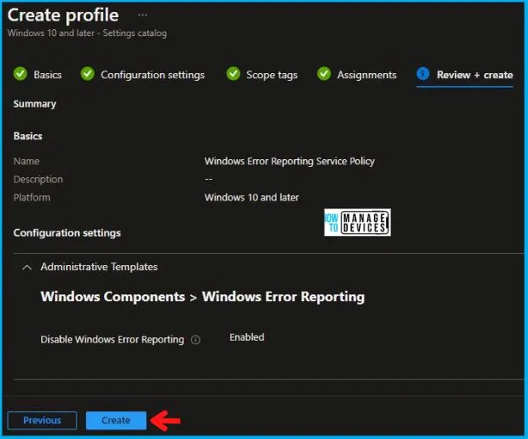This screenshot has height=439, width=528.
Task: Click the green checkmark icon for Configuration settings
Action: [x=88, y=74]
